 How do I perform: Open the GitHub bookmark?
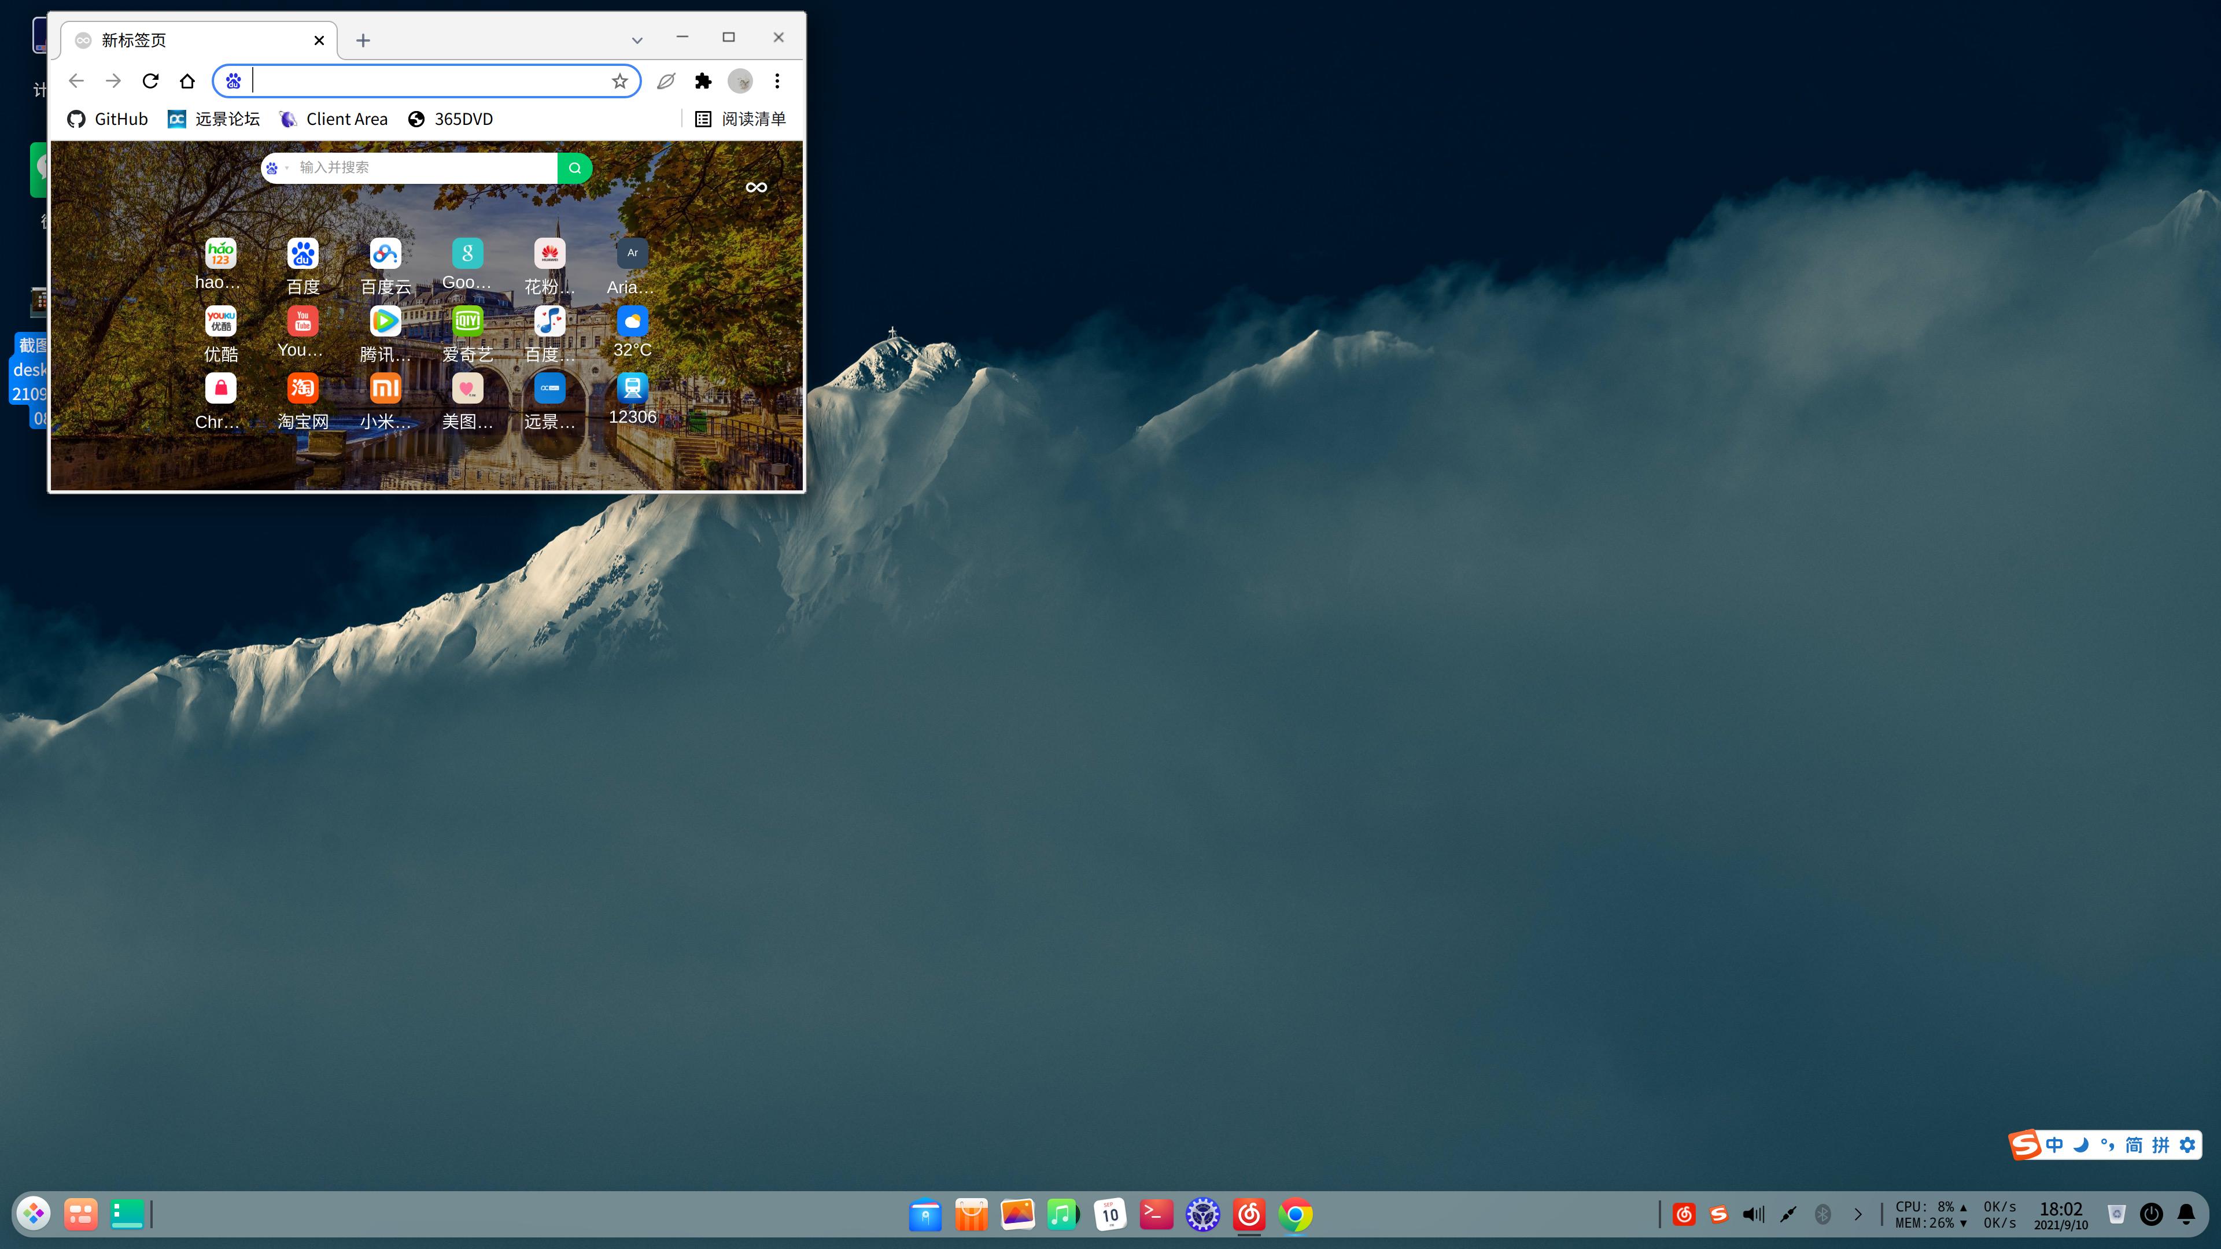[x=108, y=119]
